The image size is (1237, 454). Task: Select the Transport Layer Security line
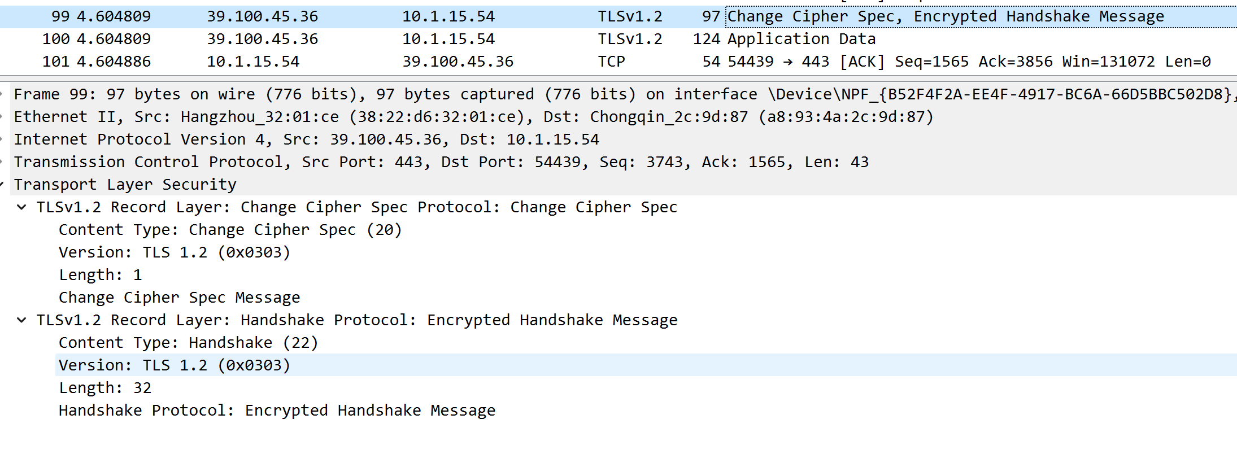click(125, 185)
